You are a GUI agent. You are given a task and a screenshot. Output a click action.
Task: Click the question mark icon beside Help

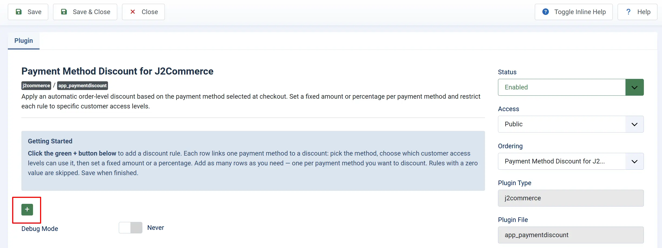[628, 12]
